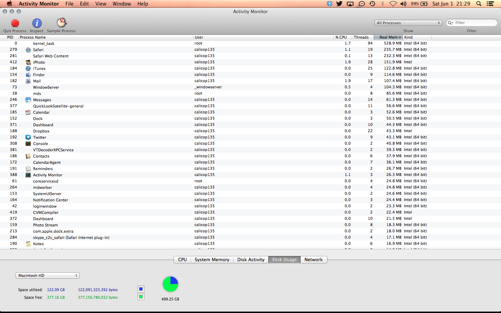
Task: Open the Help menu
Action: [x=143, y=4]
